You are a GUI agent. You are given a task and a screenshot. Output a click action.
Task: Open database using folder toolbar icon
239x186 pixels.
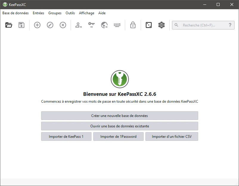tap(9, 25)
